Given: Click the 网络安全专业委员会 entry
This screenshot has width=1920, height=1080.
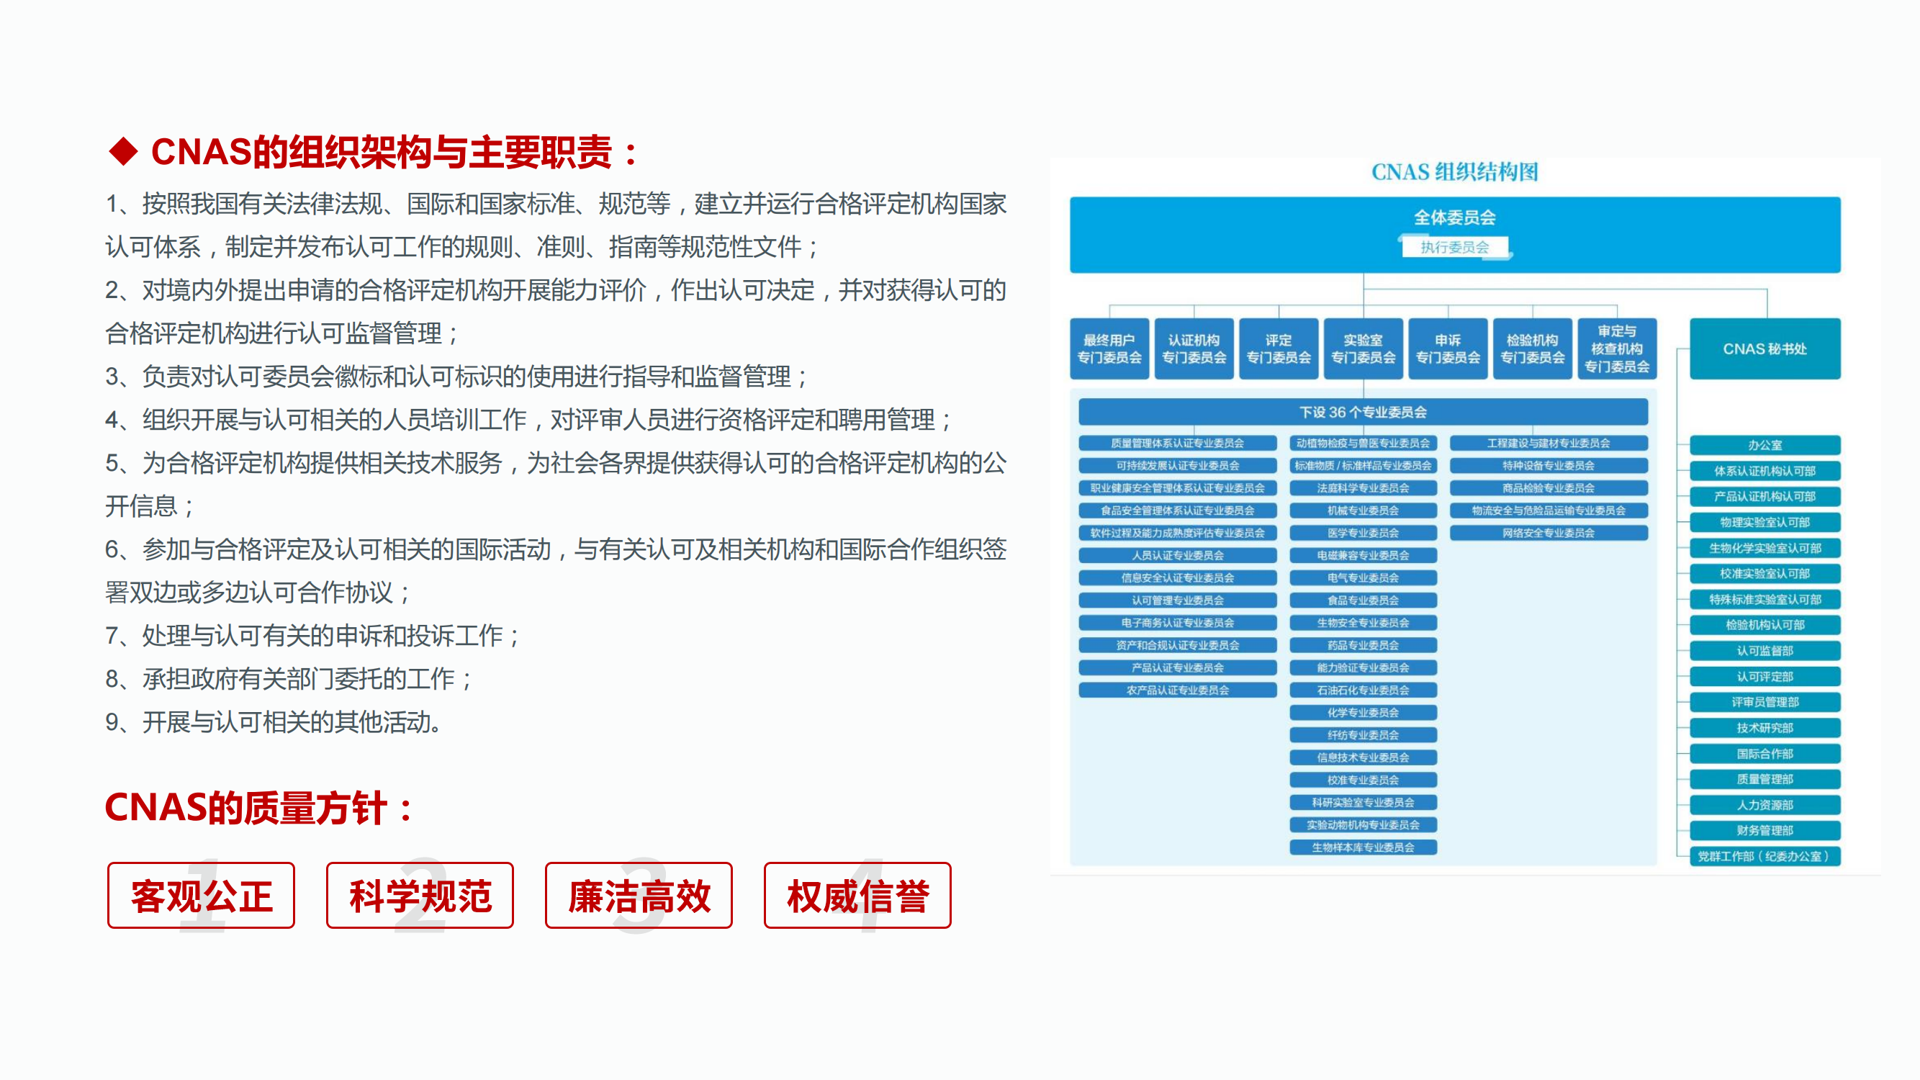Looking at the screenshot, I should click(x=1548, y=533).
